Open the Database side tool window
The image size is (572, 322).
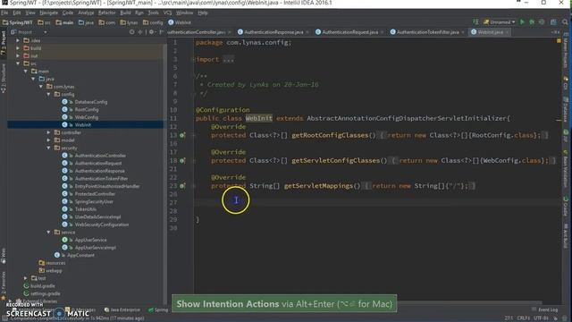[566, 109]
